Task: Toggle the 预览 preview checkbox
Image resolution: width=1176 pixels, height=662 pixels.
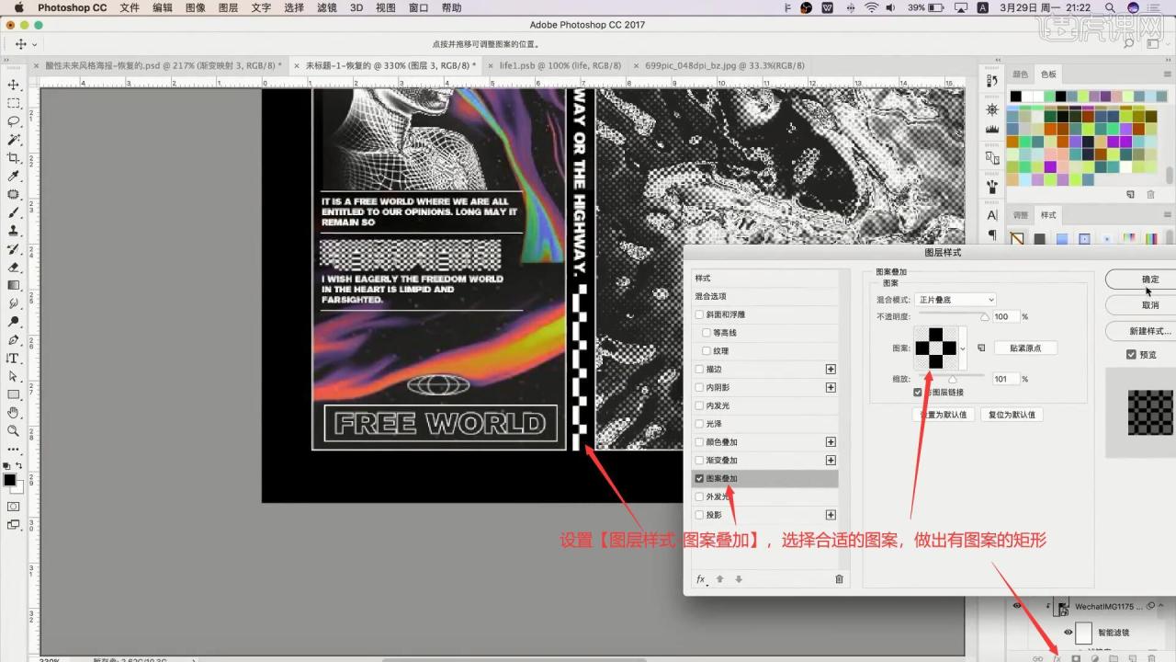Action: 1131,354
